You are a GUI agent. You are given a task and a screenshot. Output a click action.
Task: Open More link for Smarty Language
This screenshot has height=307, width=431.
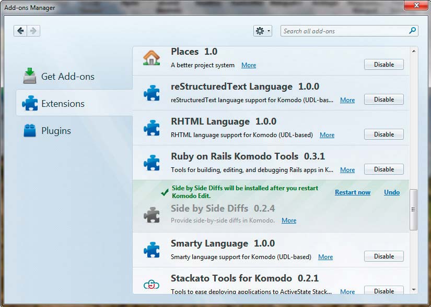point(325,257)
